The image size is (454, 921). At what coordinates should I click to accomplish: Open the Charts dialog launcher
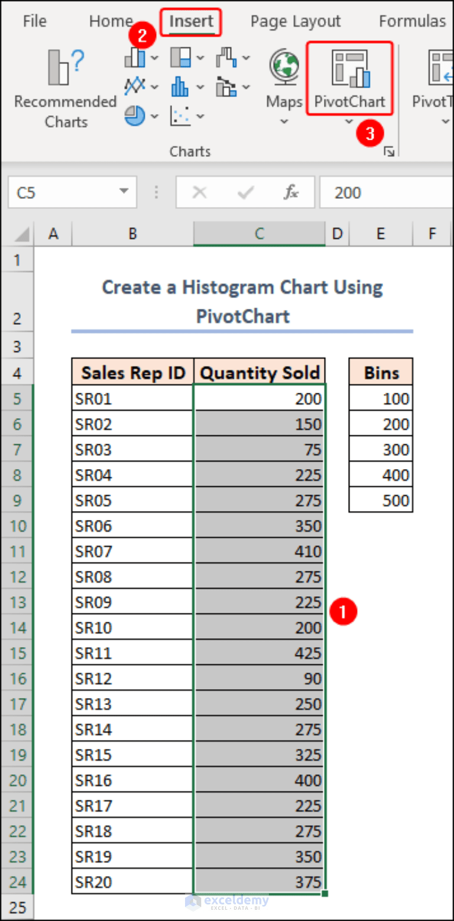(390, 151)
